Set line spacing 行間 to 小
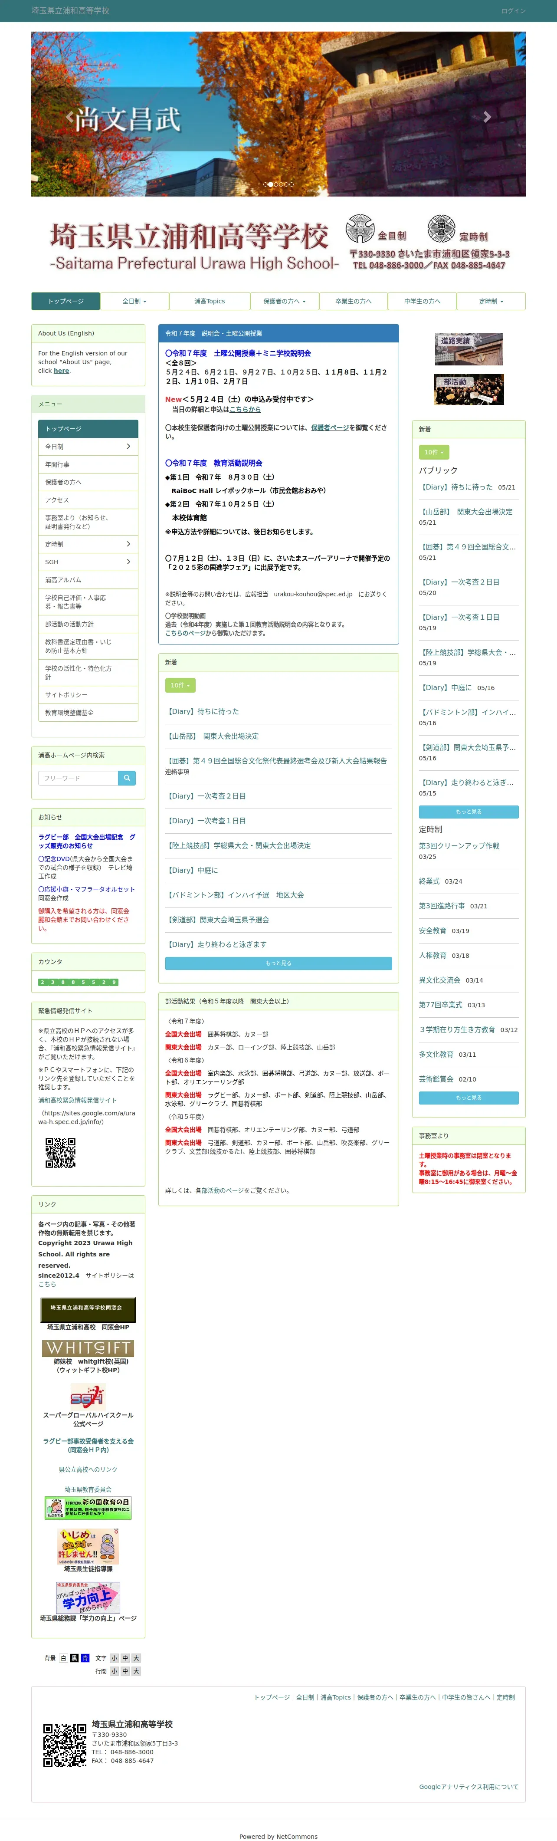 [114, 1671]
